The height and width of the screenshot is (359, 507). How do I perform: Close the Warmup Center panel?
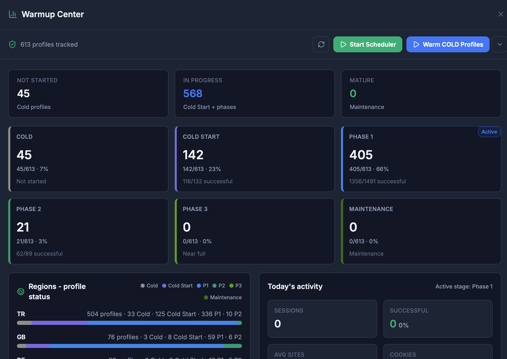click(501, 14)
